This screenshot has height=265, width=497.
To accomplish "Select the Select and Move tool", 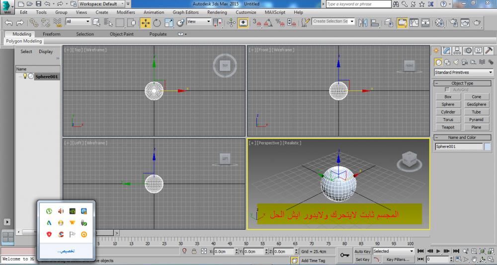I will pyautogui.click(x=145, y=22).
